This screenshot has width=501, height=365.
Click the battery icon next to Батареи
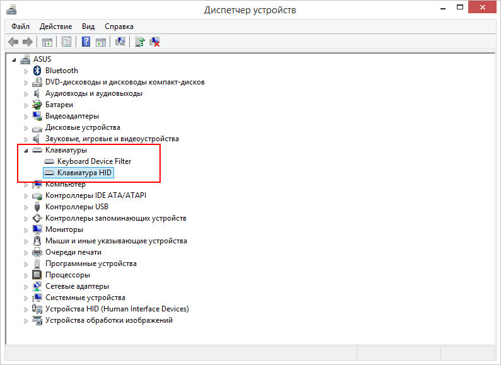coord(37,105)
